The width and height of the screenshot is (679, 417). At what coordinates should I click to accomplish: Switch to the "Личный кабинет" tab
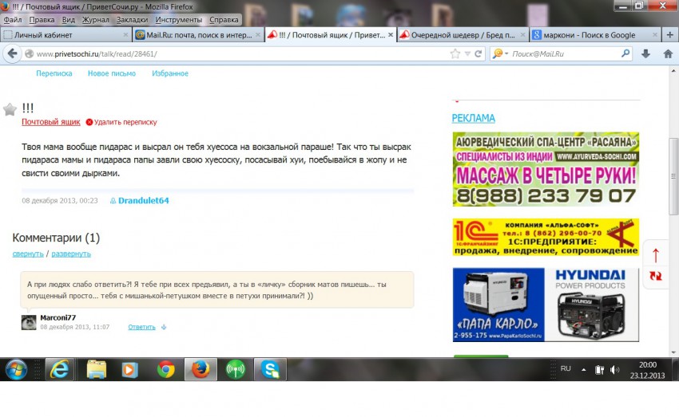tap(66, 35)
